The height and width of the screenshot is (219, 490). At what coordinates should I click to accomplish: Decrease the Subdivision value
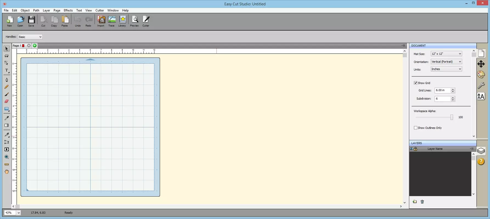click(453, 100)
